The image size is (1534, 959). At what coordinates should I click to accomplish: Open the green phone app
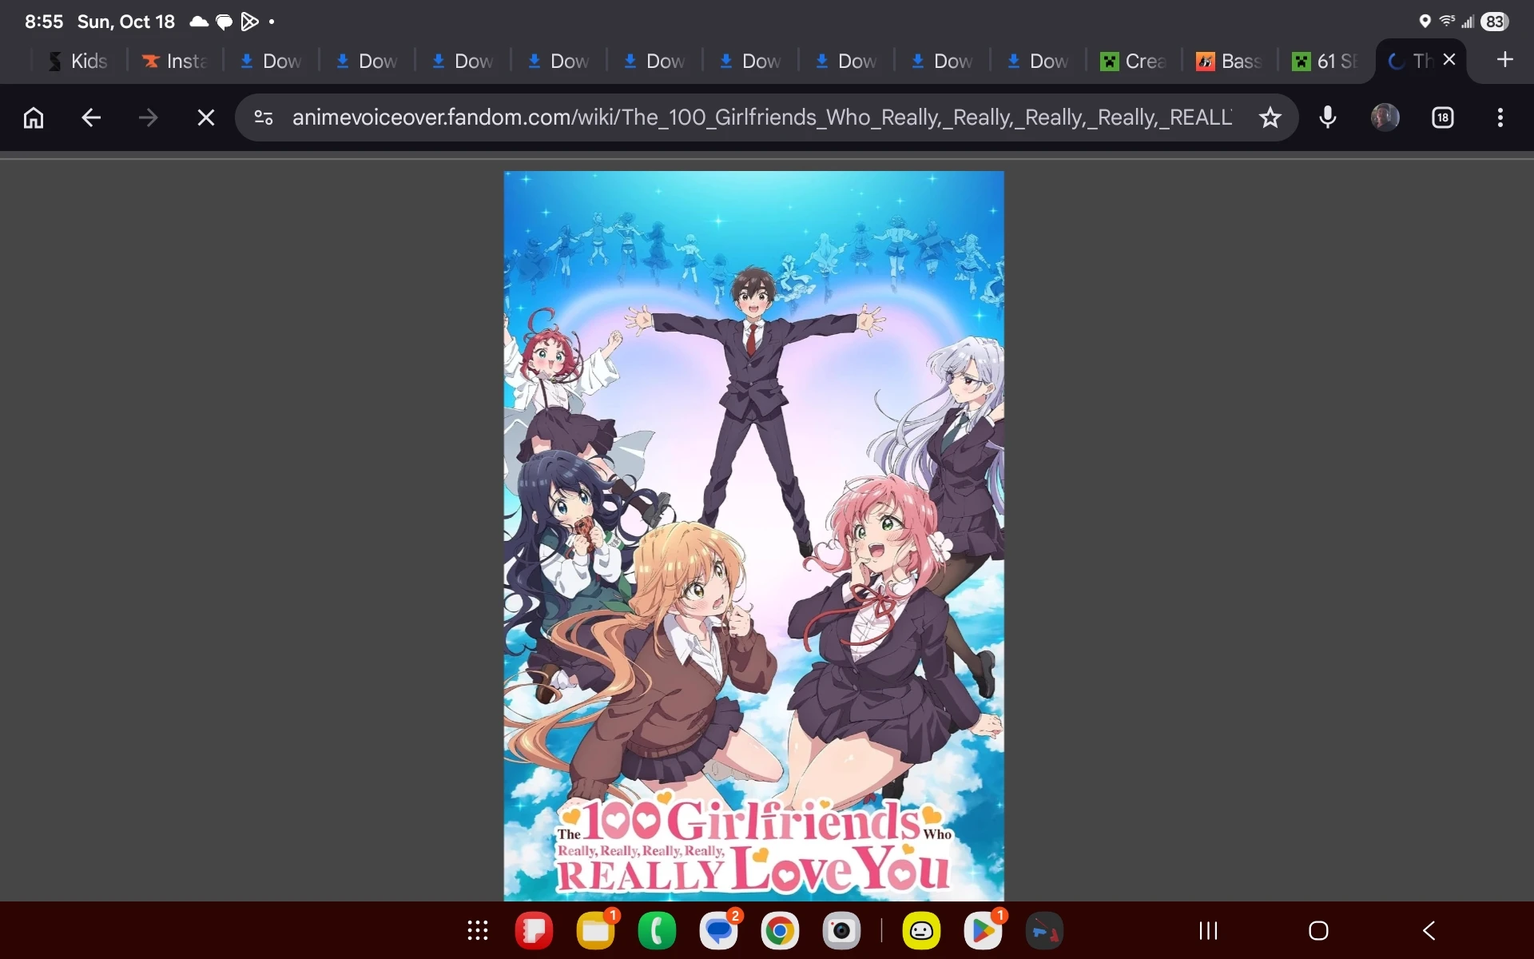pyautogui.click(x=657, y=931)
